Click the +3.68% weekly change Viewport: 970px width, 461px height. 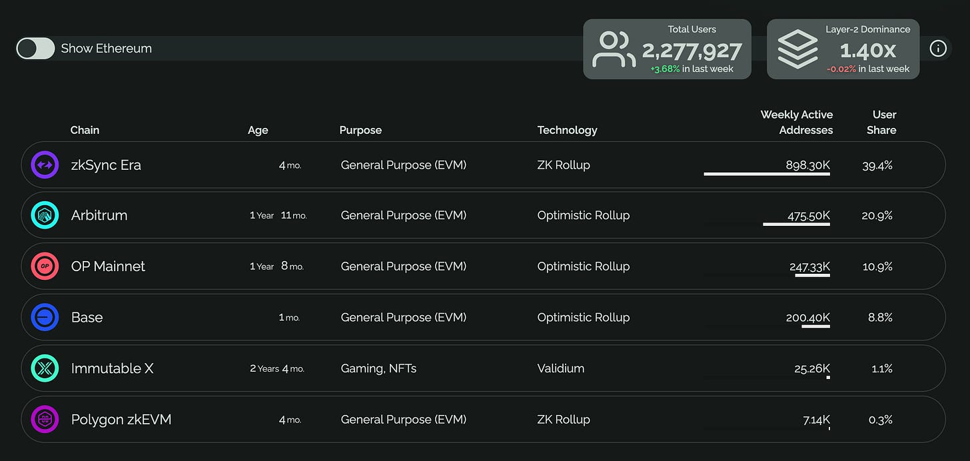pos(666,69)
